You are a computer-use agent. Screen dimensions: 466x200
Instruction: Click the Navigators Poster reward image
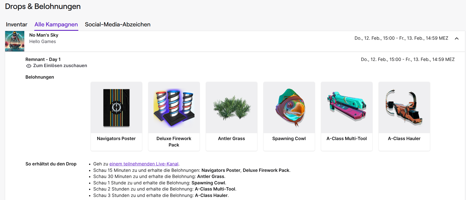(116, 108)
